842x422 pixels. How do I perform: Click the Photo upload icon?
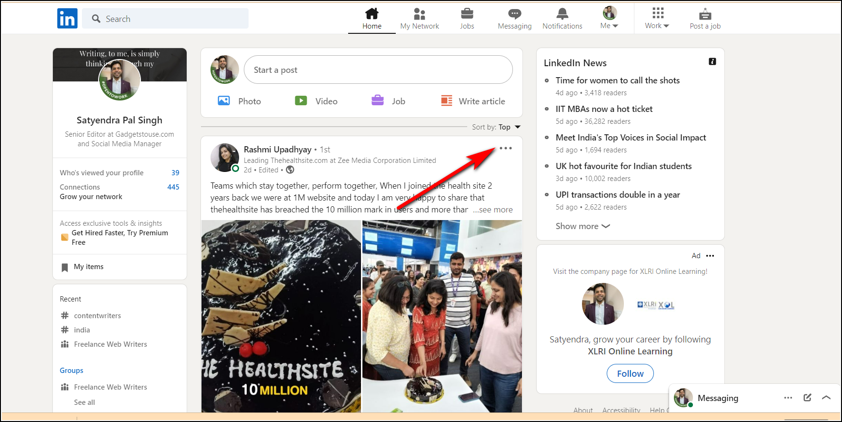(224, 100)
